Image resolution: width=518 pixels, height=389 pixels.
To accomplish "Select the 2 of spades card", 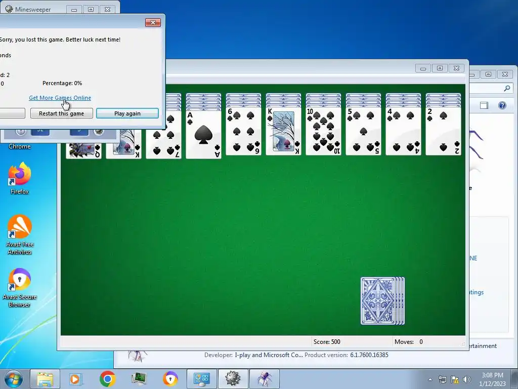I will pos(443,131).
